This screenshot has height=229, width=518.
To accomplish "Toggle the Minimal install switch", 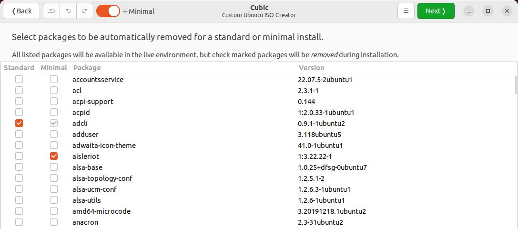I will [x=108, y=11].
